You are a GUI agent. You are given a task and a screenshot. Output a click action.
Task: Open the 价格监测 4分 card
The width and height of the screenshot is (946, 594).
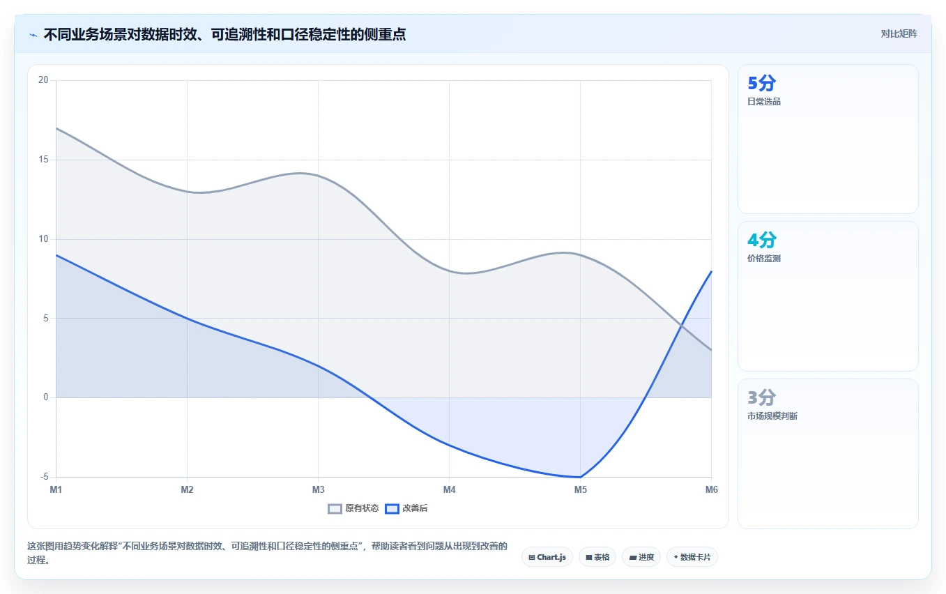[828, 296]
